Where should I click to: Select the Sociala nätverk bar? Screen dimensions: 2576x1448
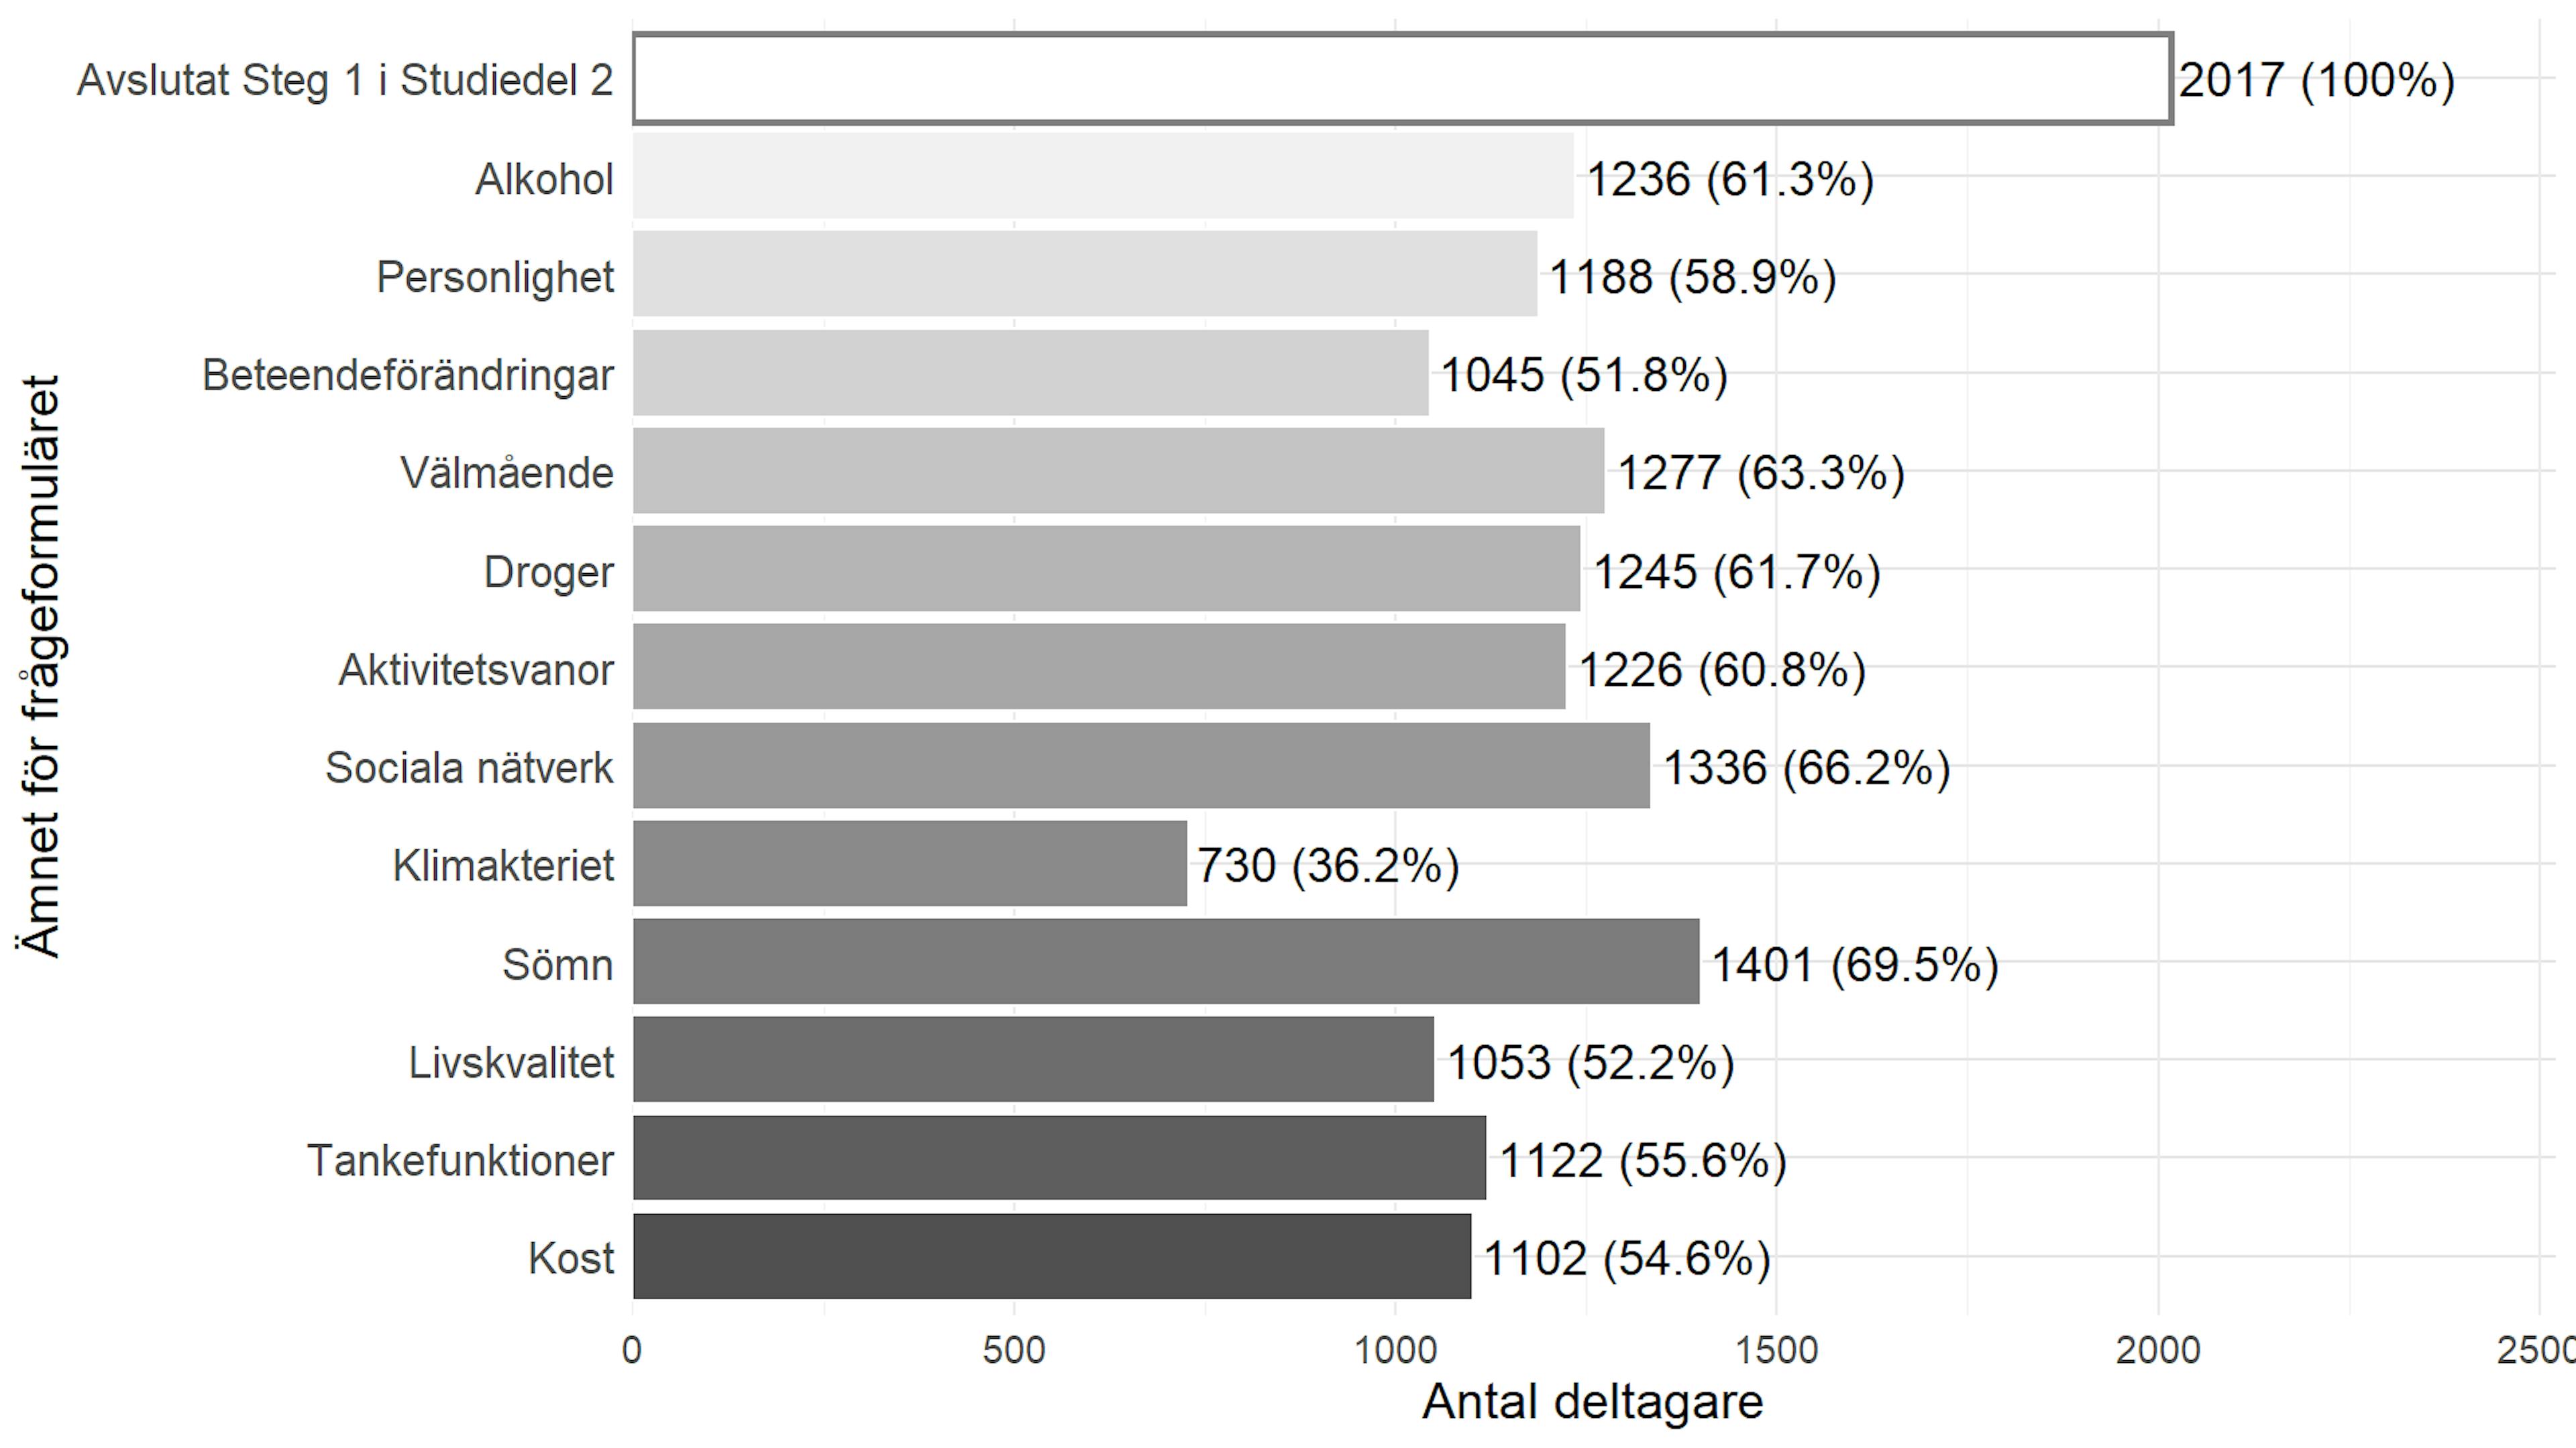click(x=1140, y=766)
